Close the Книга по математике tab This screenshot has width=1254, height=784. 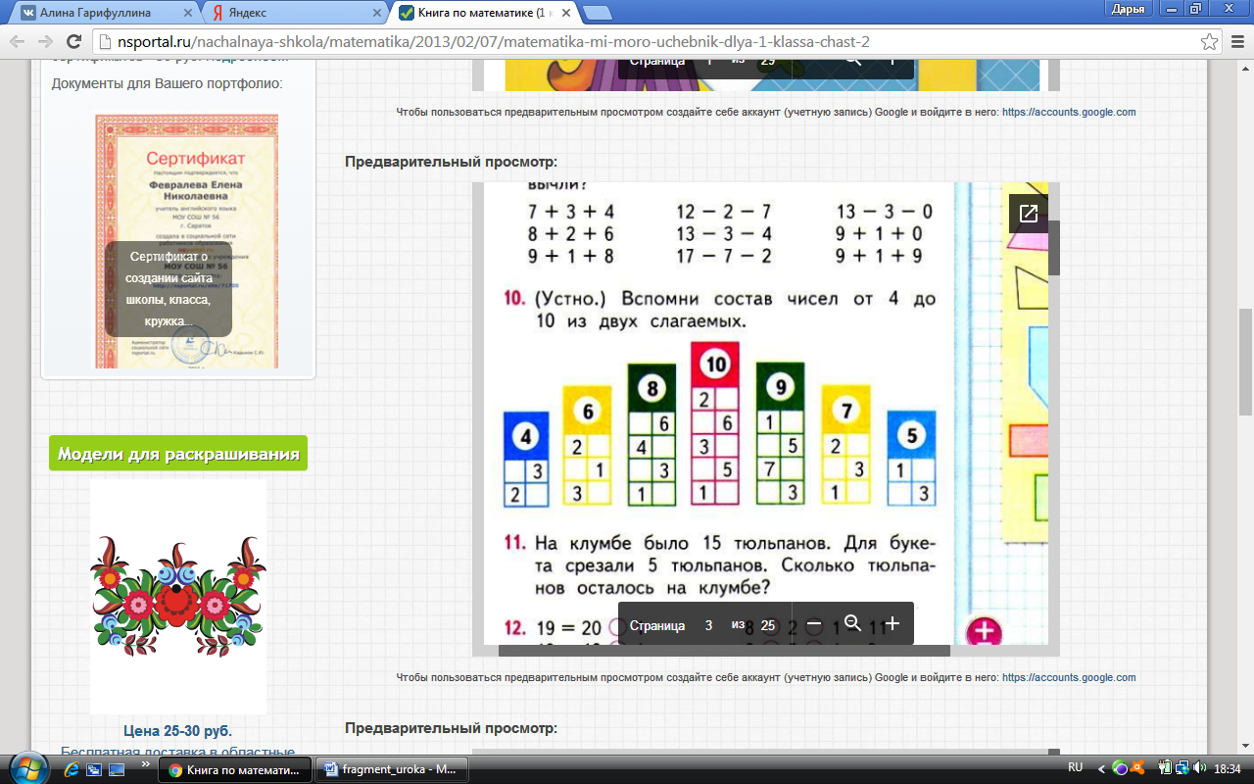point(568,14)
